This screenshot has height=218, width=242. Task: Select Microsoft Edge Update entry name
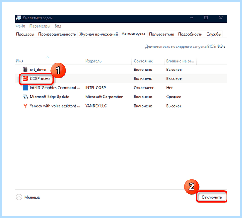point(49,97)
